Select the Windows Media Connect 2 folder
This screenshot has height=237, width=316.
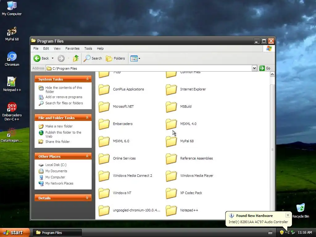point(125,176)
